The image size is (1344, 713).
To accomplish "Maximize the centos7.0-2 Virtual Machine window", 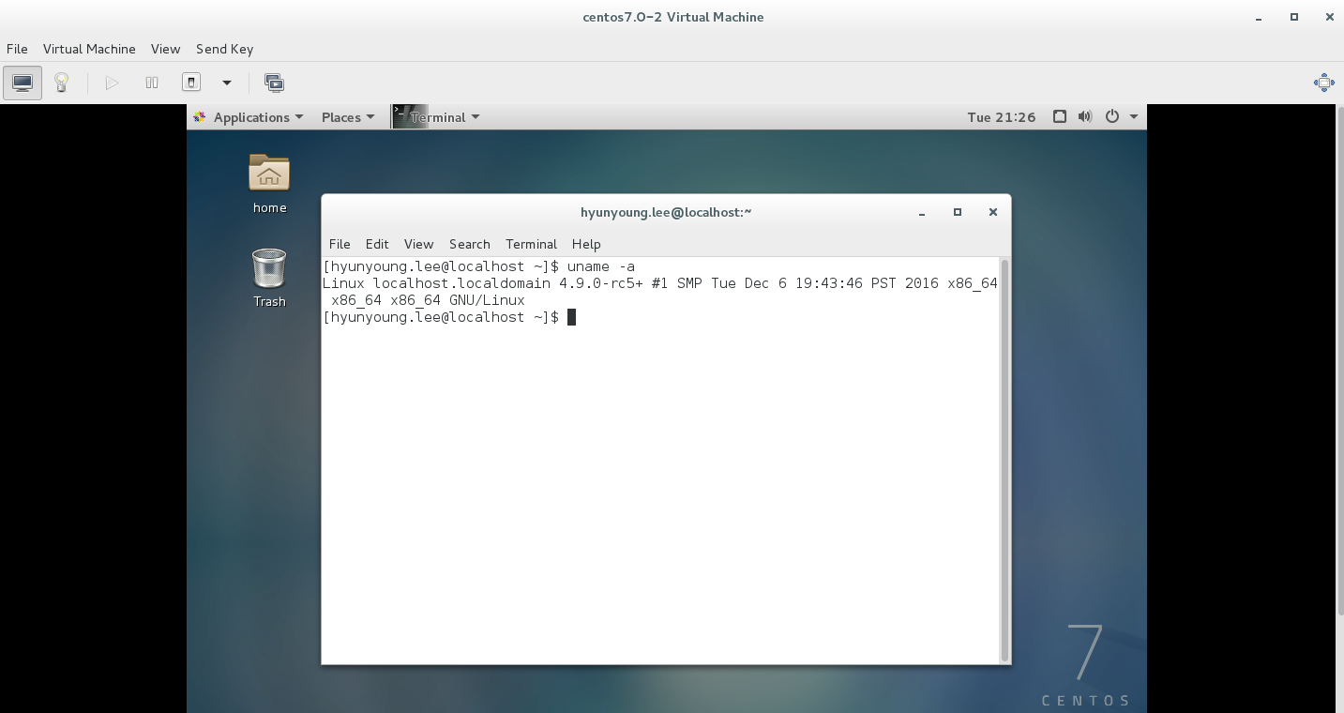I will pyautogui.click(x=1293, y=17).
